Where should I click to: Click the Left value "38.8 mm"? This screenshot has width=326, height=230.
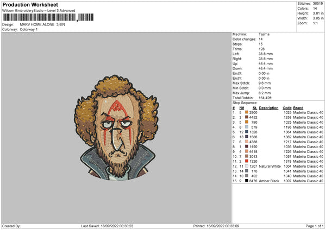[266, 54]
